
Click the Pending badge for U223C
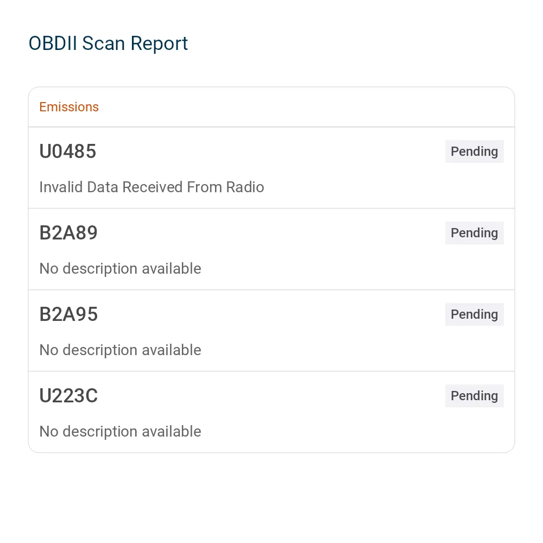point(474,395)
